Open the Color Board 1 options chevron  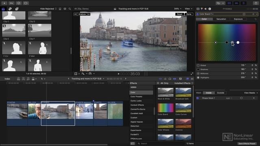[x=257, y=14]
